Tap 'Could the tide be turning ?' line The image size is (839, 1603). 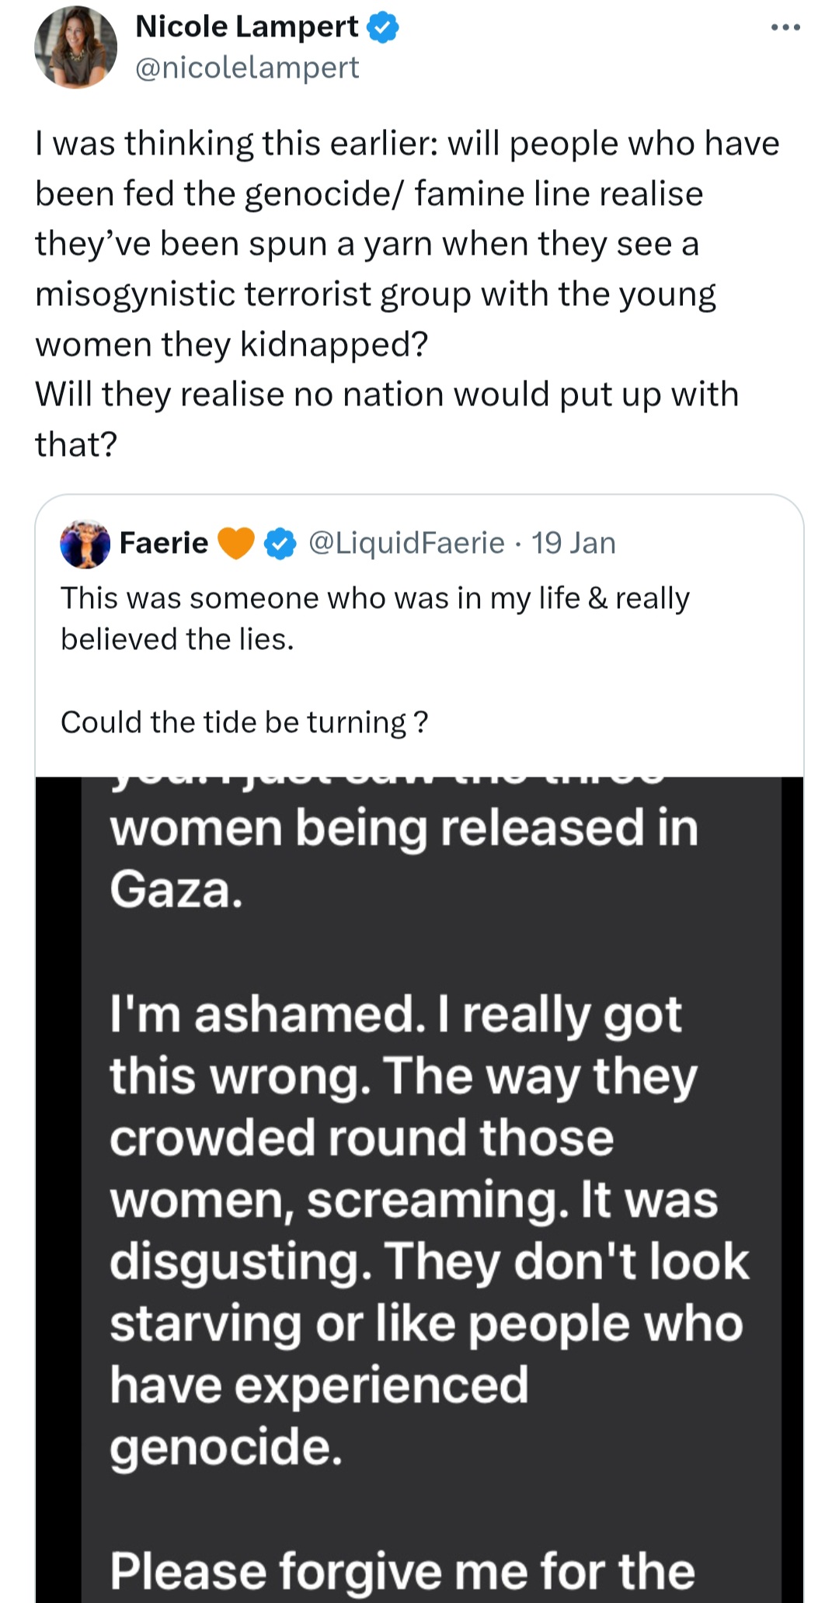pyautogui.click(x=244, y=722)
